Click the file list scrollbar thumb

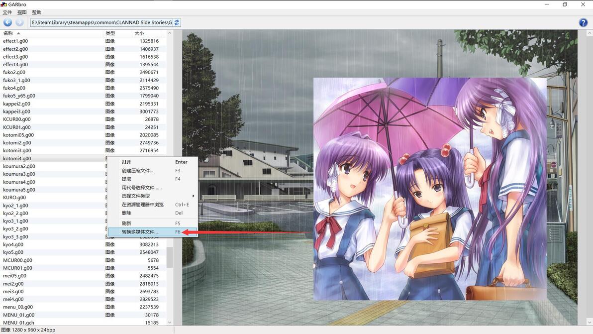point(170,257)
